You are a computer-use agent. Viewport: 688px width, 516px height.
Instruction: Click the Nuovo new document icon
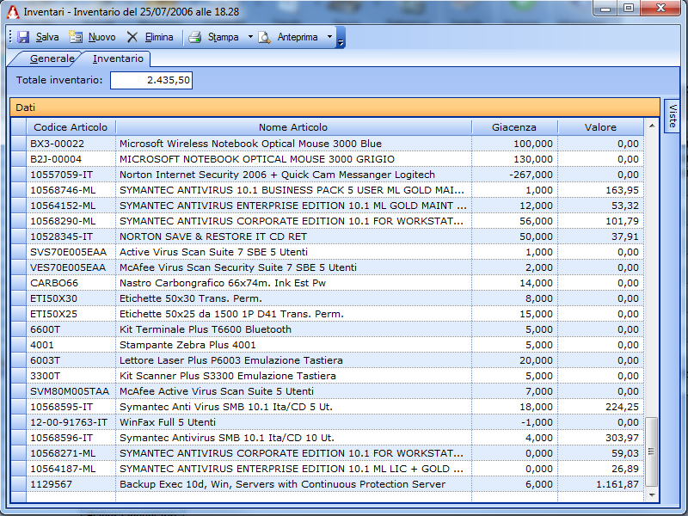[76, 37]
